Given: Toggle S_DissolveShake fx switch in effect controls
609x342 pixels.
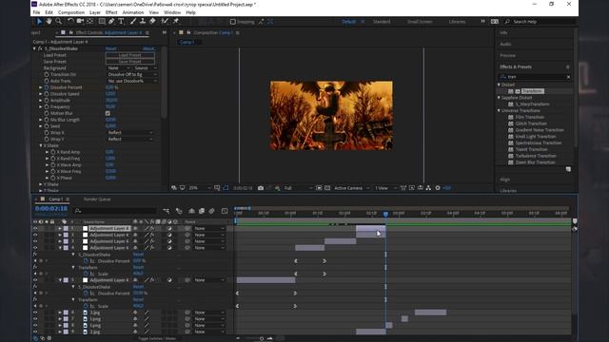Looking at the screenshot, I should pyautogui.click(x=40, y=48).
